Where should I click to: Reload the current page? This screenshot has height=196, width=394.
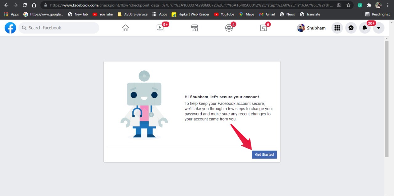(25, 5)
